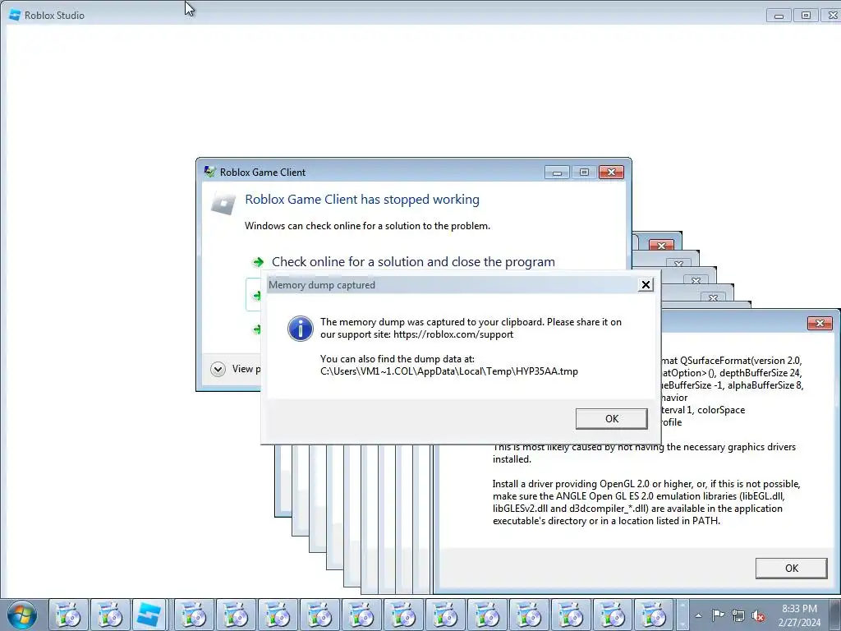
Task: Maximize the Roblox Studio window
Action: click(806, 16)
